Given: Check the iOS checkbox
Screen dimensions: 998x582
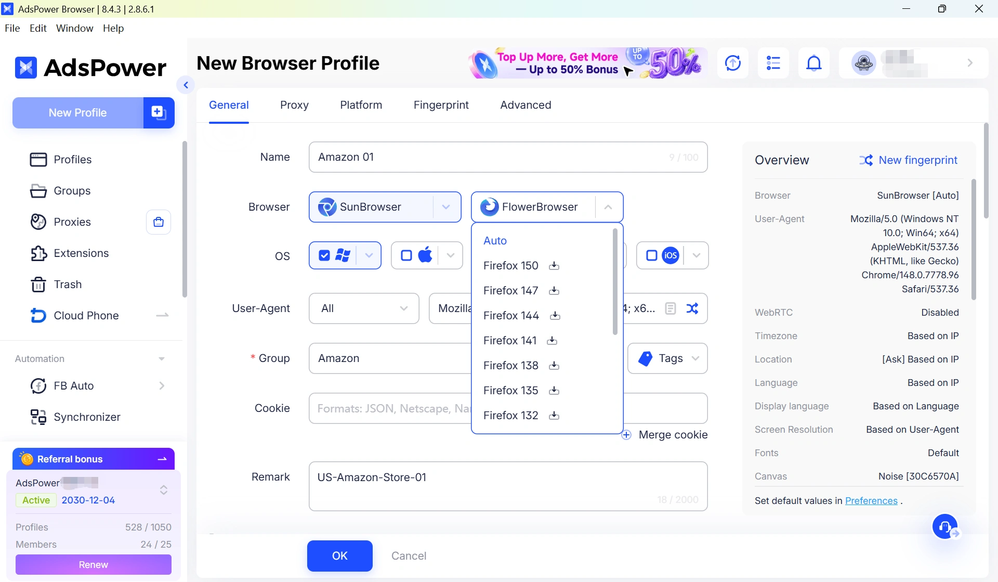Looking at the screenshot, I should (x=652, y=255).
